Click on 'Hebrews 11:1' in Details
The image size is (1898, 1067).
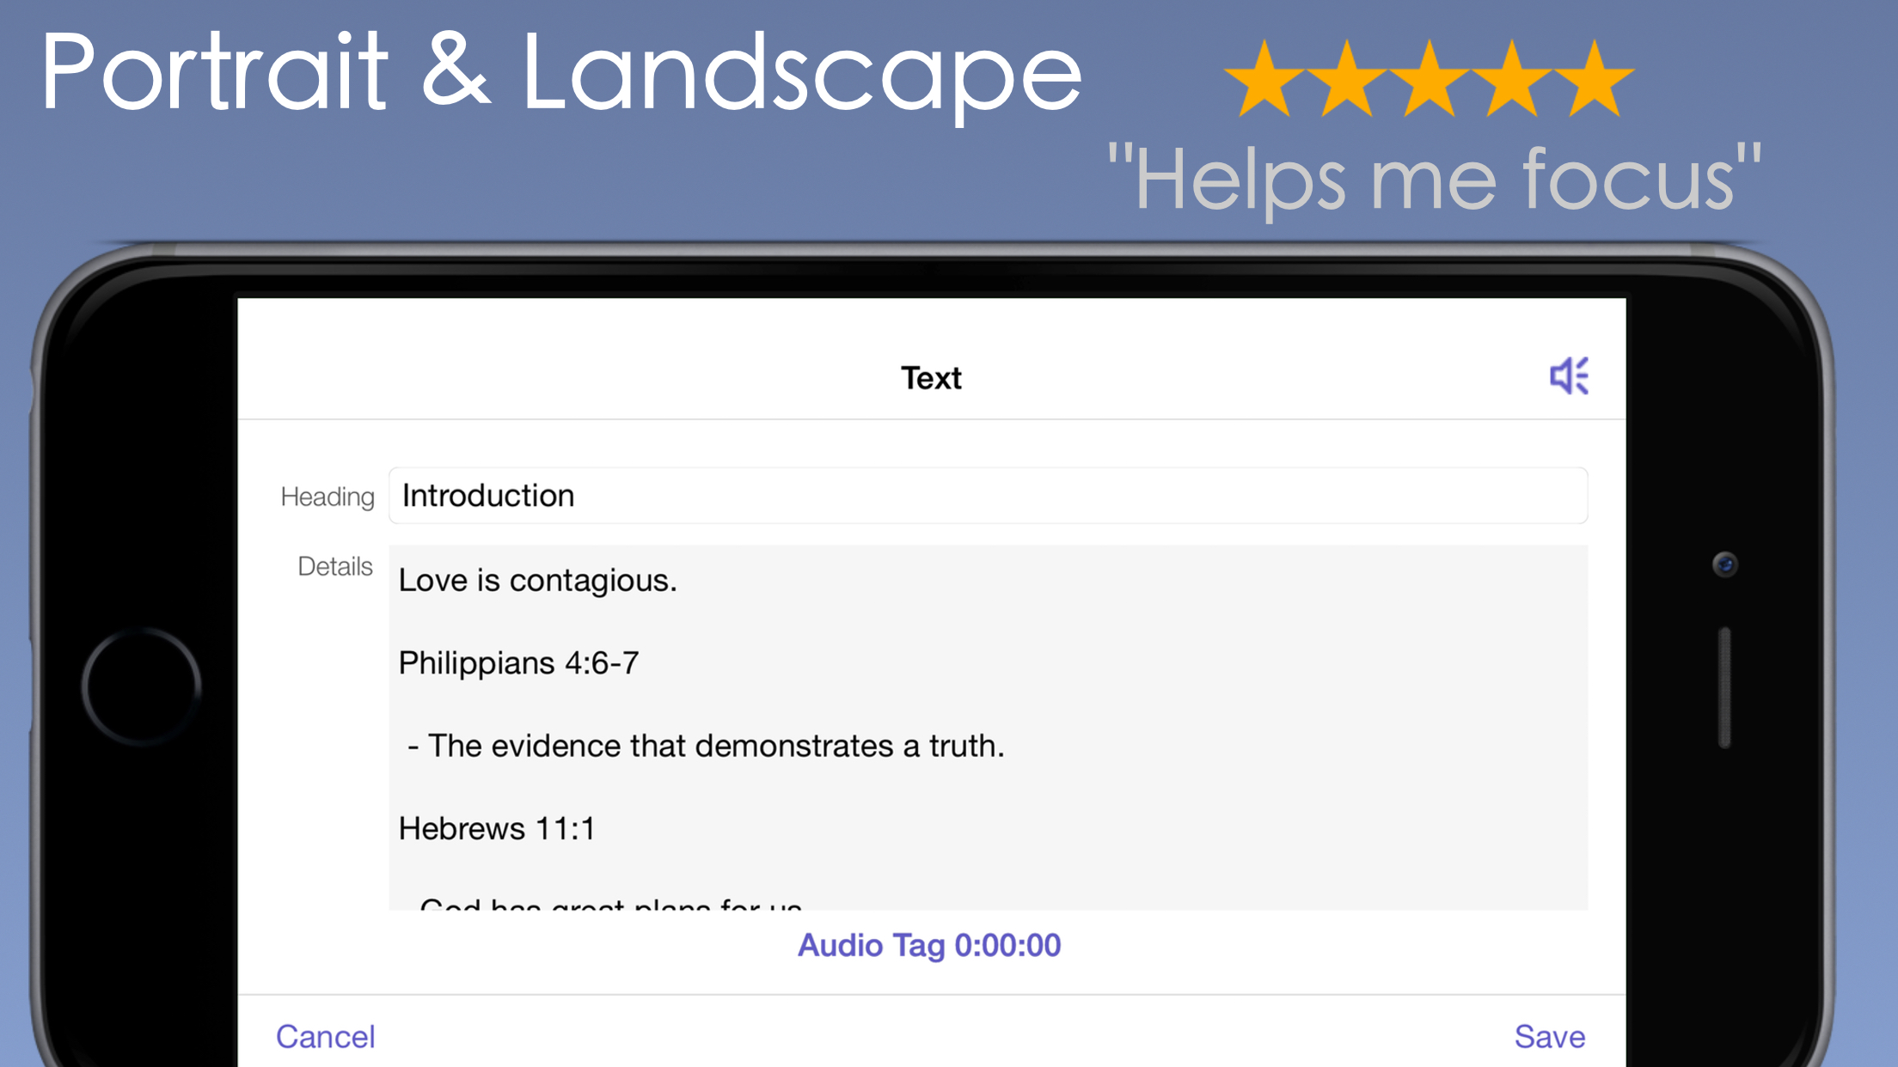click(497, 828)
